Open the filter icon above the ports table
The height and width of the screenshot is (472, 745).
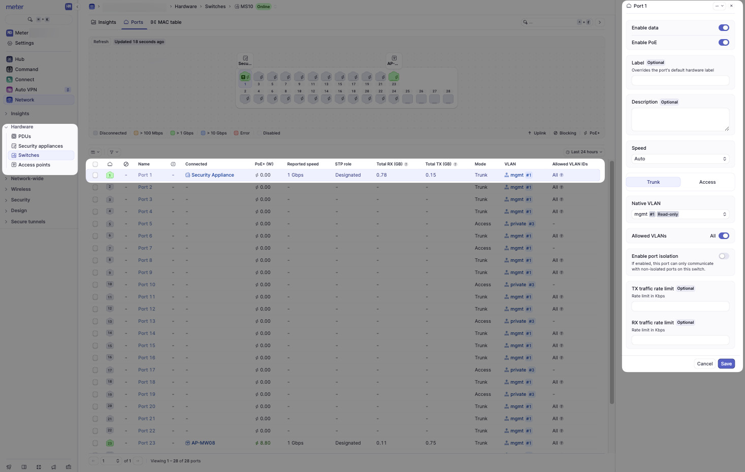pyautogui.click(x=113, y=152)
